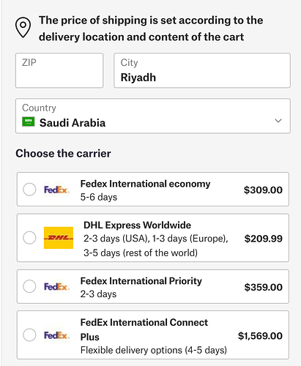
Task: Expand the Country dropdown chevron
Action: tap(278, 121)
